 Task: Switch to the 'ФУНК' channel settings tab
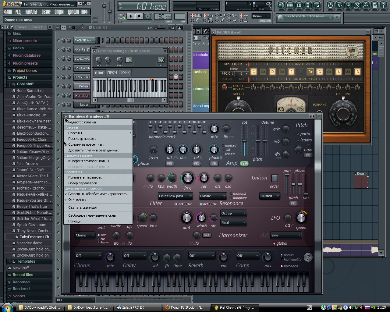coord(125,73)
